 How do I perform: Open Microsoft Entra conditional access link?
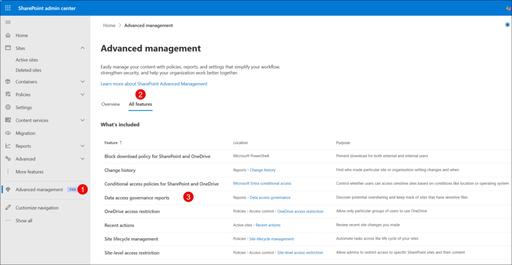click(x=262, y=183)
